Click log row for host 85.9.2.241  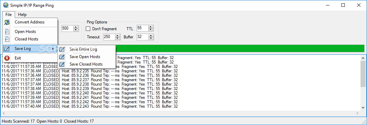point(90,97)
